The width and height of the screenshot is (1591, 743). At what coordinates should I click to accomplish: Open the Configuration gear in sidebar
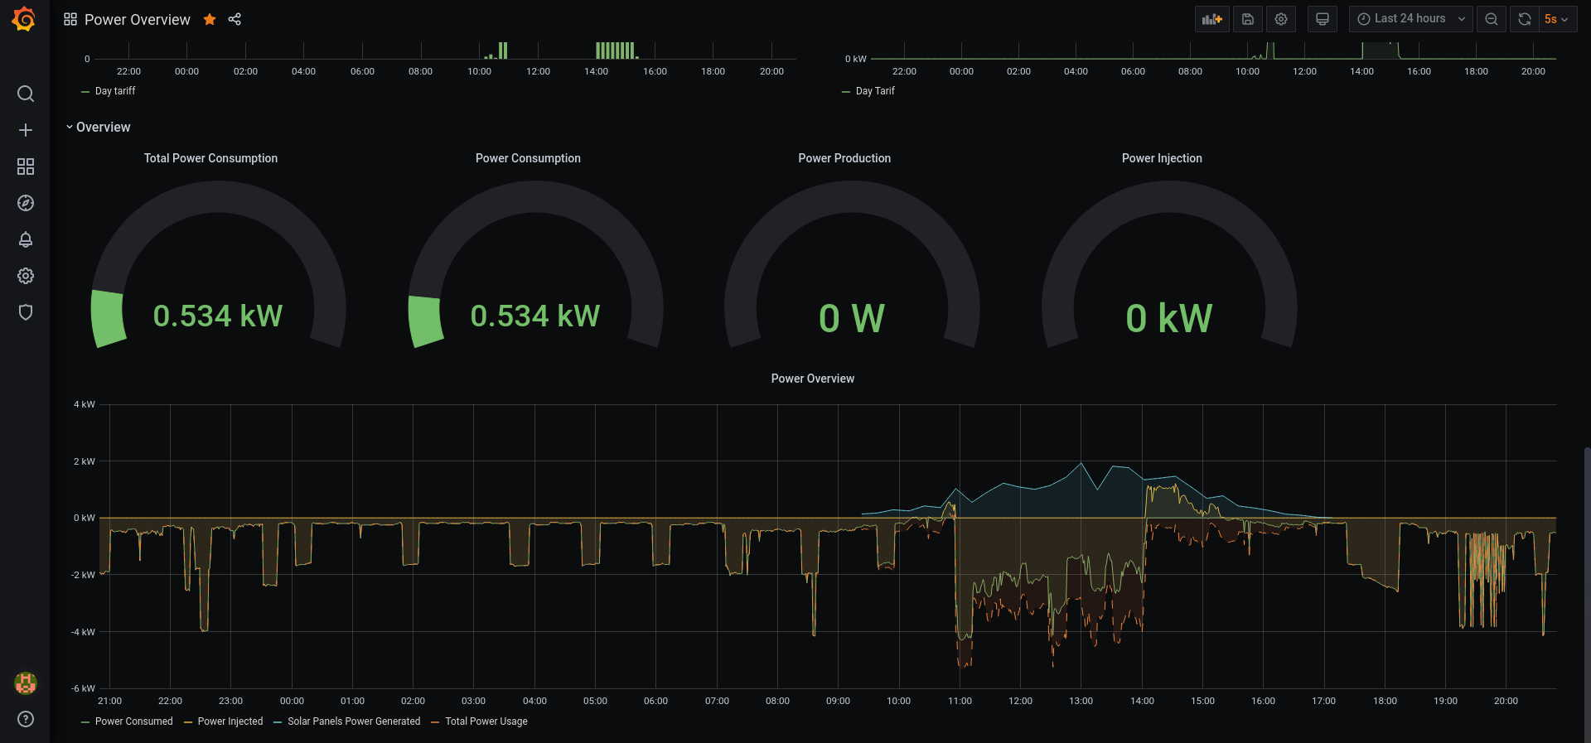[26, 276]
